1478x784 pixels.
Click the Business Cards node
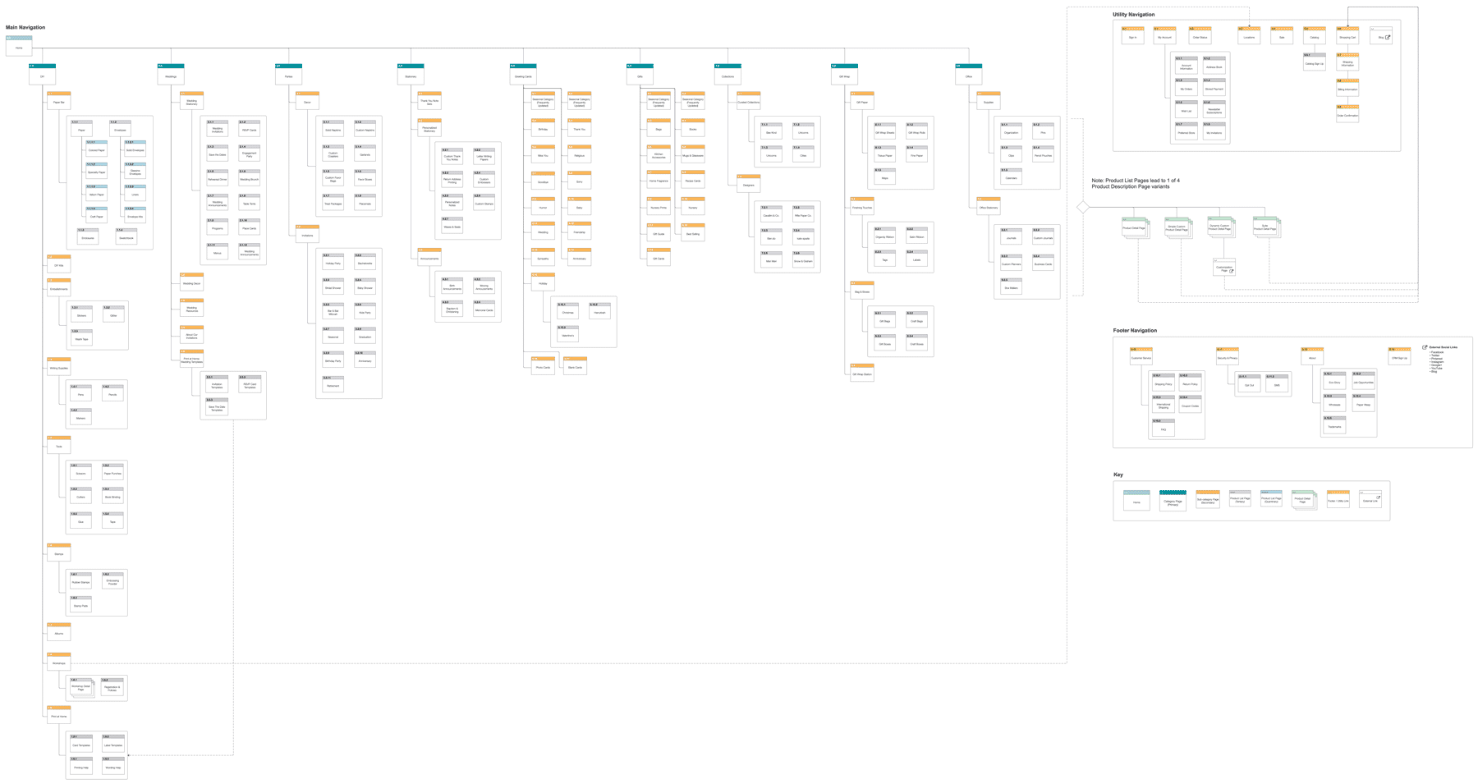[1043, 263]
